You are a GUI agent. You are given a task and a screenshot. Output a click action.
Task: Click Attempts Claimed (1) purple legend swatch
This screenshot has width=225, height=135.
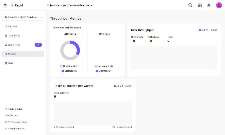63,71
